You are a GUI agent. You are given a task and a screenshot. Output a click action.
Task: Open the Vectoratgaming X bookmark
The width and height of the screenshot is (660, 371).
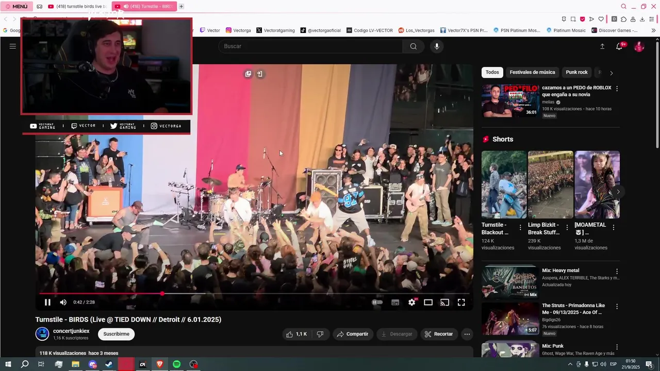(275, 30)
